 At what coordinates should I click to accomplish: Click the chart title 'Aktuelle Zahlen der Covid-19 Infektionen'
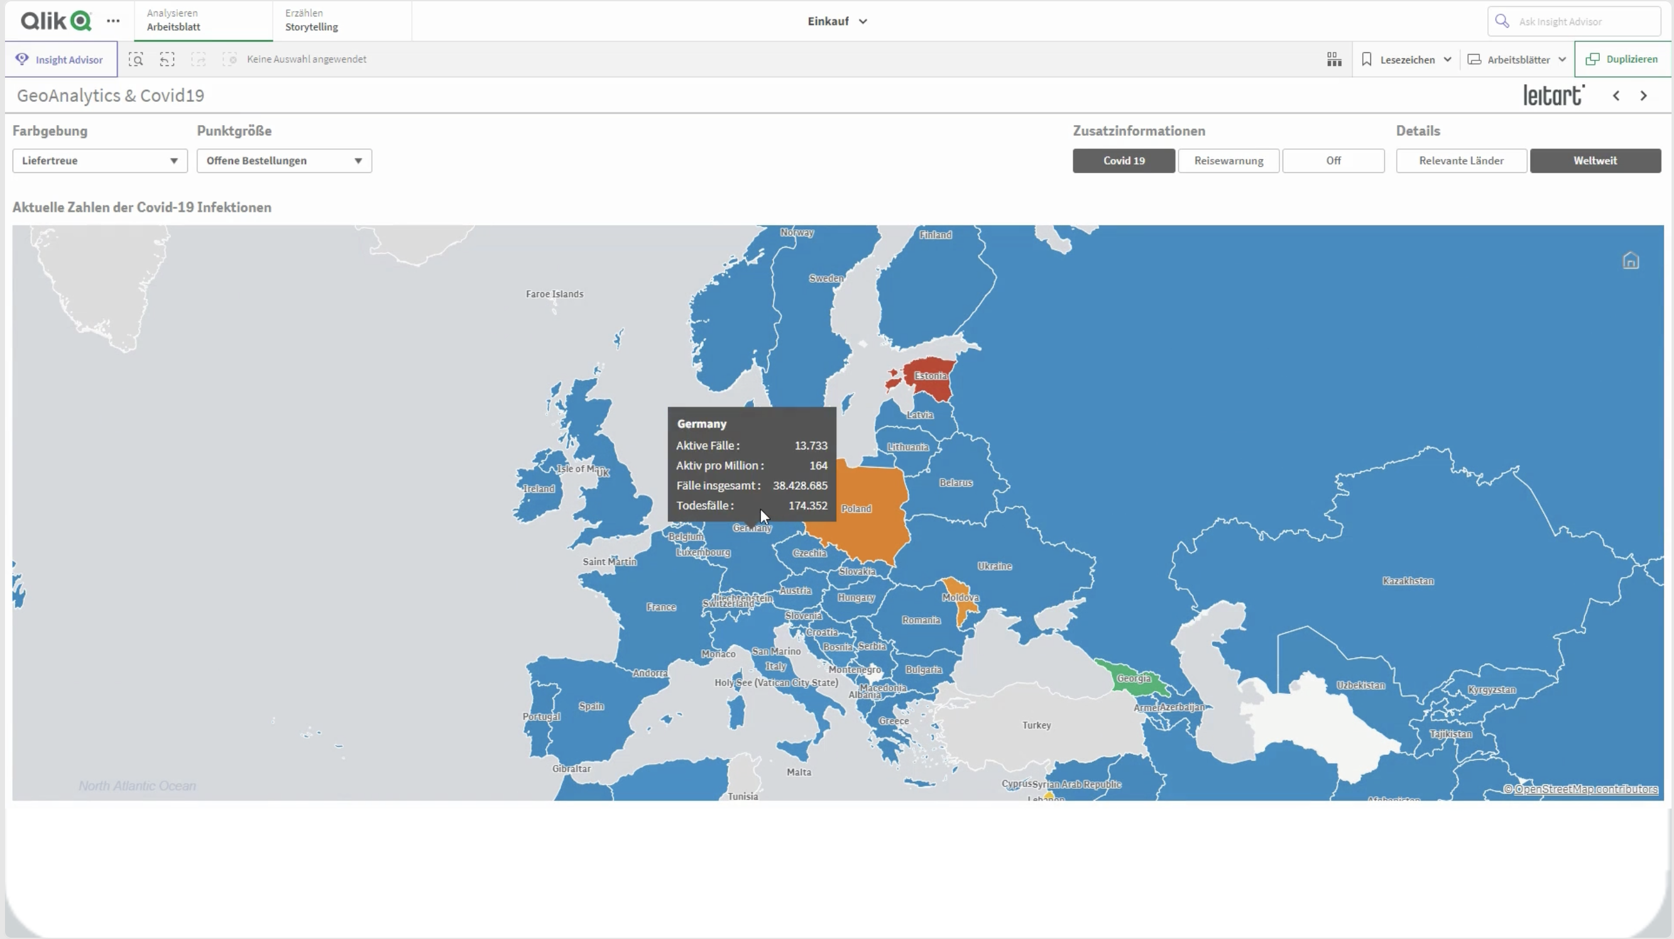(141, 207)
